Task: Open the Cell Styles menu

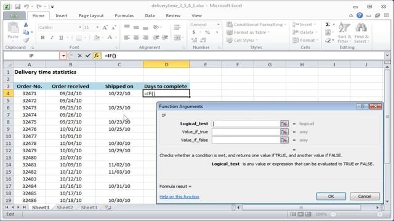Action: tap(242, 40)
